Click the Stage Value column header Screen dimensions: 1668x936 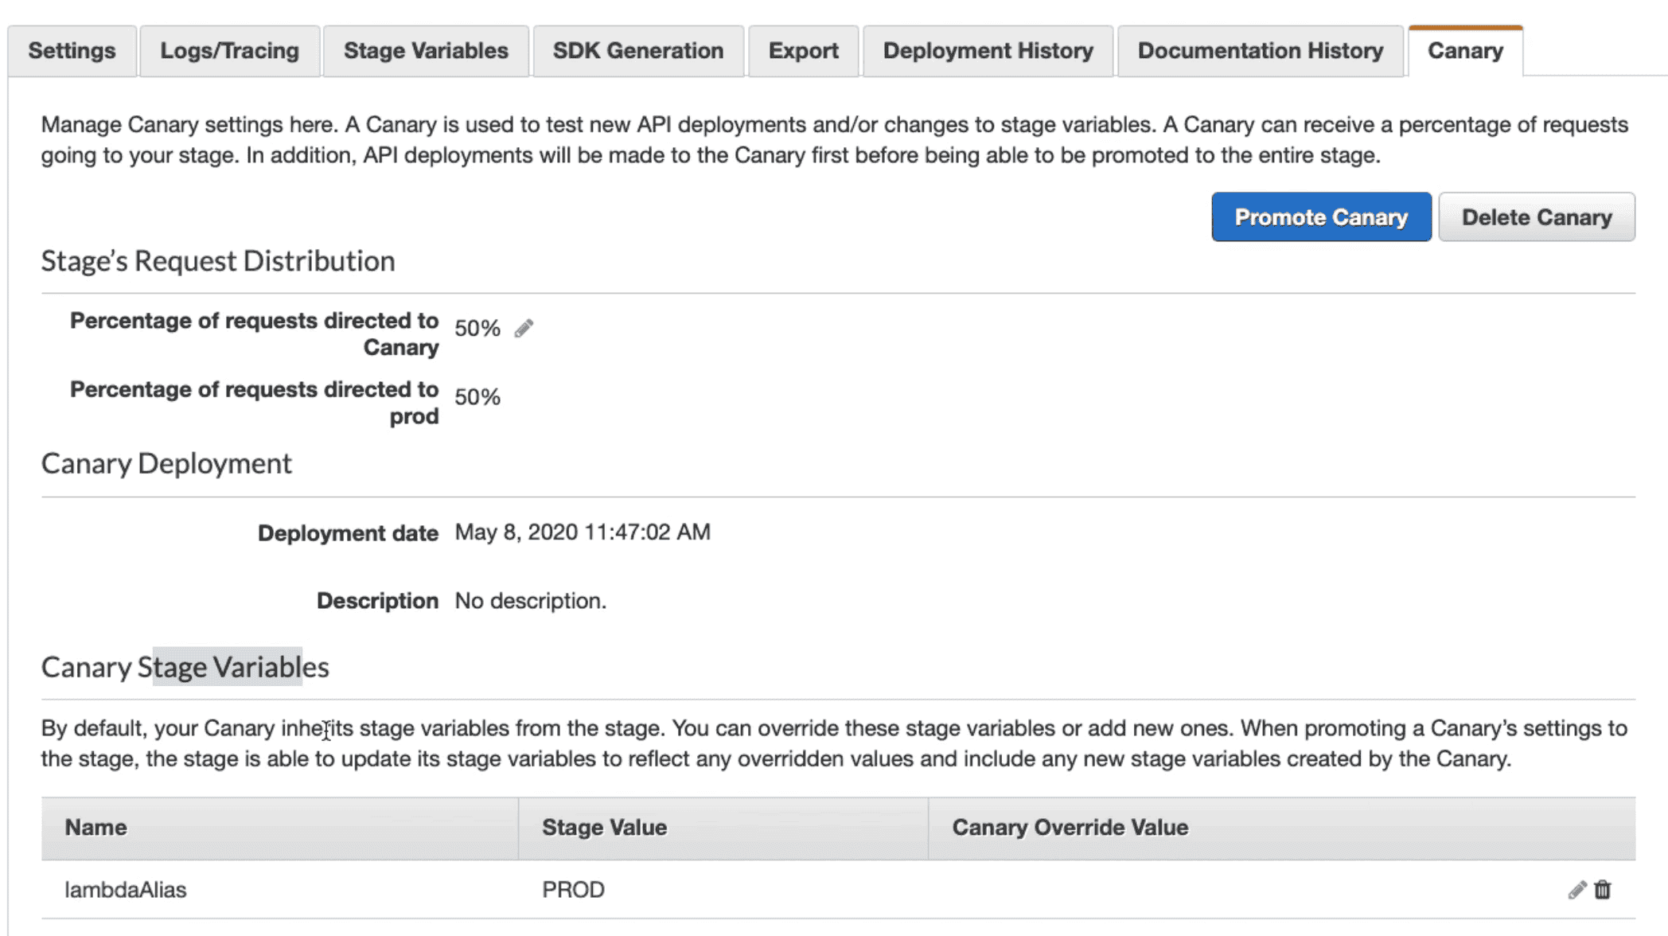click(x=604, y=828)
